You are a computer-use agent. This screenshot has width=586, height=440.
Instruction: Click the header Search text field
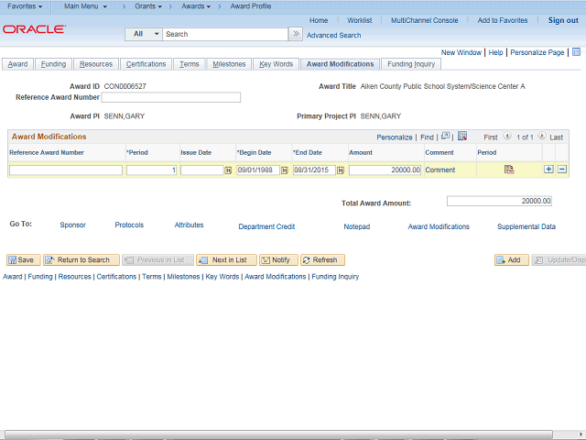pyautogui.click(x=225, y=34)
